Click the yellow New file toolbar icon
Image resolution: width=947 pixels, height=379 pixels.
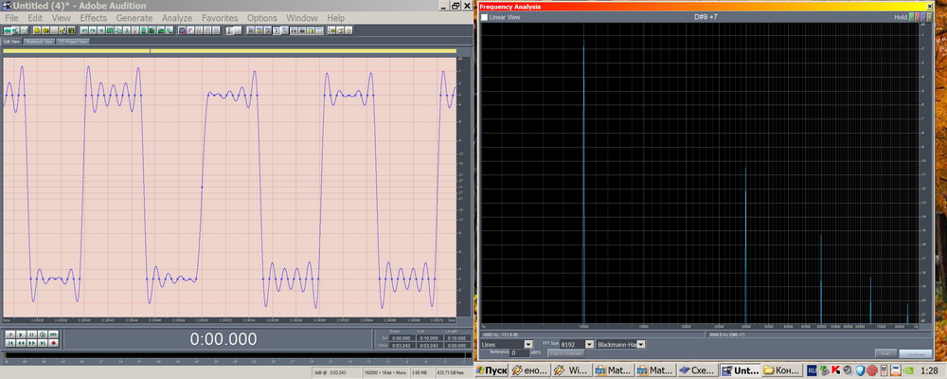coord(36,30)
